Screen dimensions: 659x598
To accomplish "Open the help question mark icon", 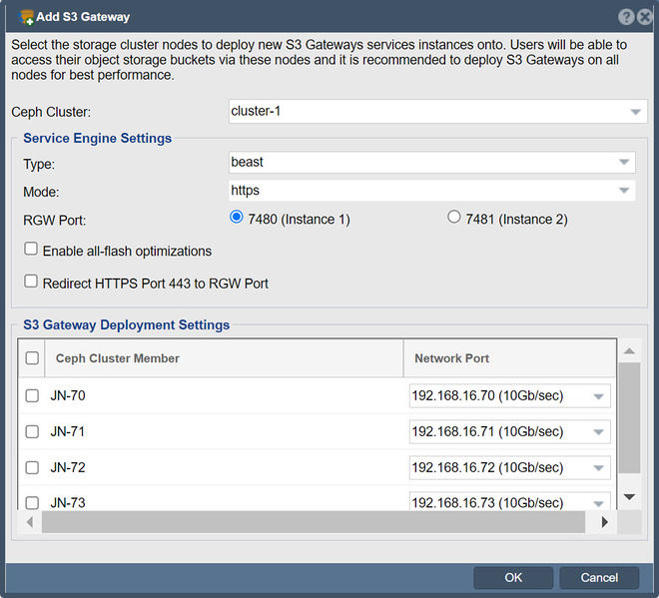I will [x=626, y=17].
